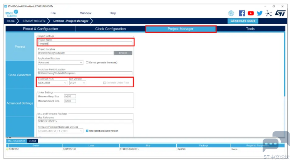Click the STM32F103C8Tx Mcu table cell
The width and height of the screenshot is (293, 163).
click(129, 149)
